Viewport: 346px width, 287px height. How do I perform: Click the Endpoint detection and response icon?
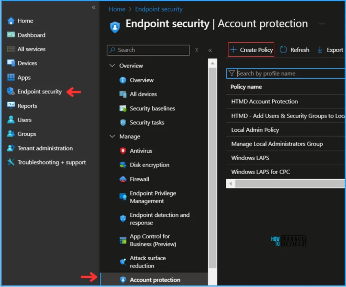[x=123, y=218]
